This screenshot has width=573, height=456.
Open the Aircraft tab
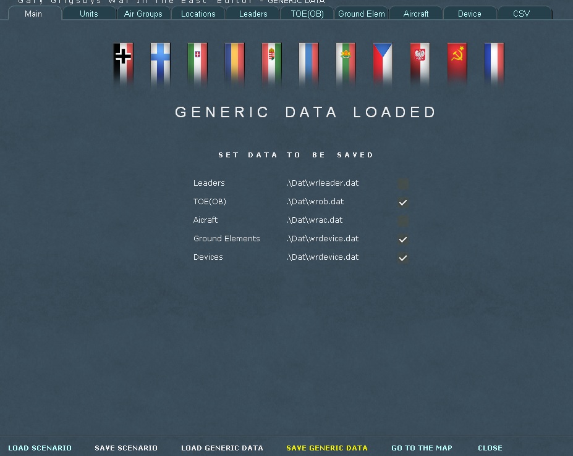[x=416, y=14]
